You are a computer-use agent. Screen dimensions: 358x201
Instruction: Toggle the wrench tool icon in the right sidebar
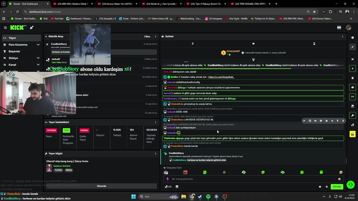tap(352, 115)
